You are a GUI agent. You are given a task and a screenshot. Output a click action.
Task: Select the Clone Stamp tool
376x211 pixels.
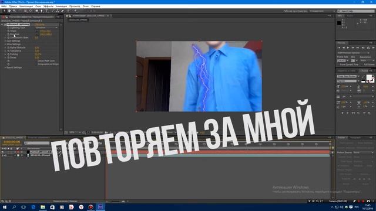click(58, 11)
